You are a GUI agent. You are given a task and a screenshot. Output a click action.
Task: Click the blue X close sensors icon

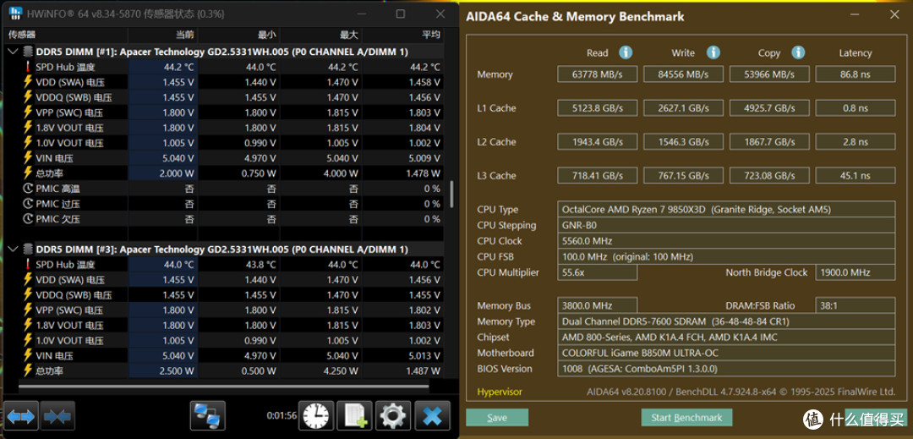(x=431, y=415)
